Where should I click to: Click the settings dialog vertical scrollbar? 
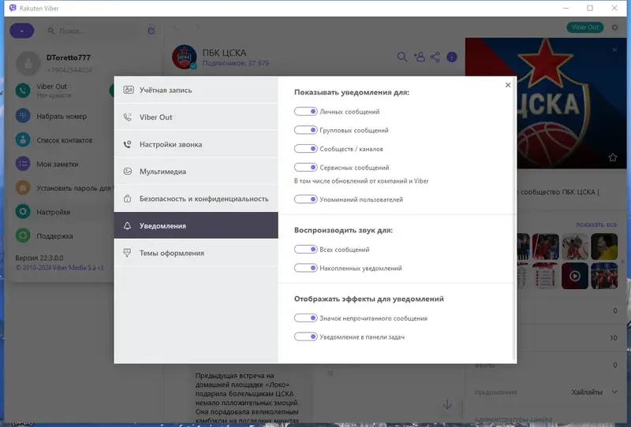(x=514, y=220)
